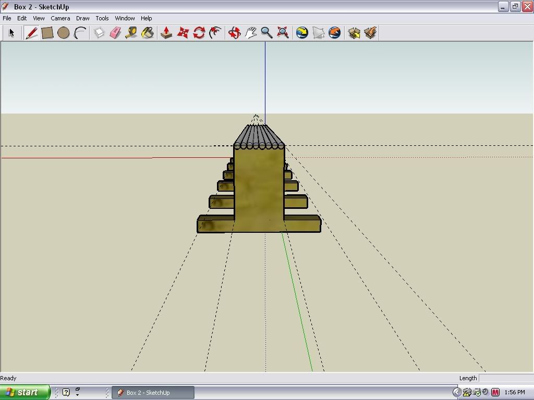534x400 pixels.
Task: Select the Rectangle drawing tool
Action: (47, 33)
